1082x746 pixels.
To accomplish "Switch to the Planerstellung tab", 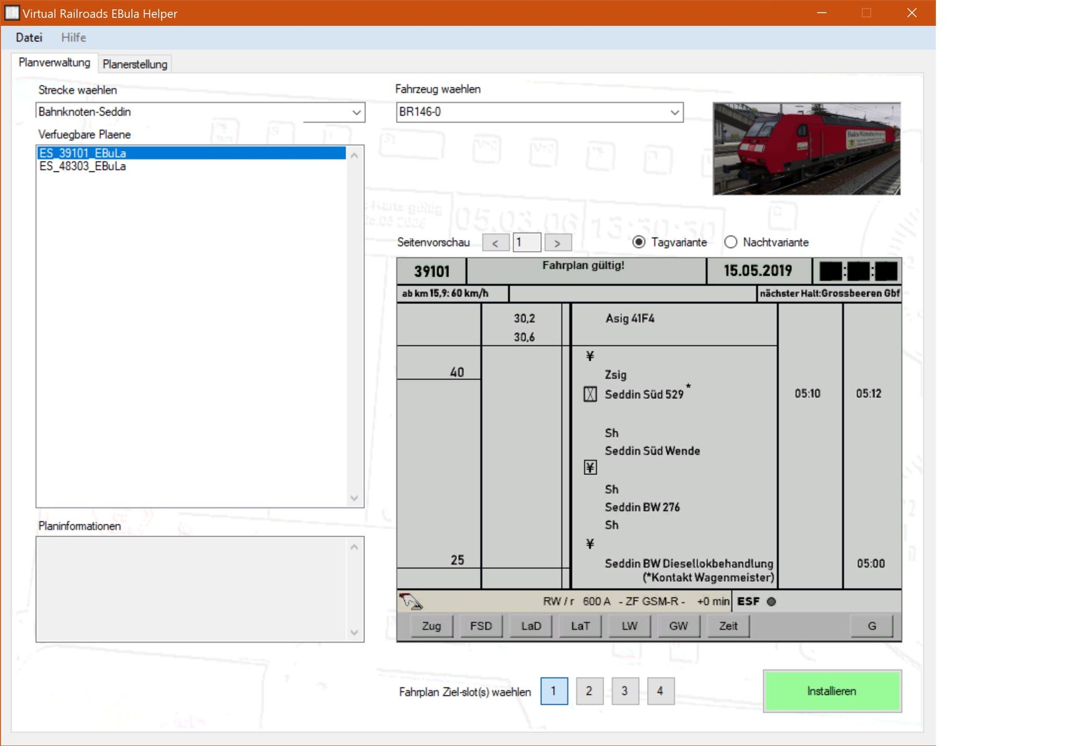I will (135, 64).
